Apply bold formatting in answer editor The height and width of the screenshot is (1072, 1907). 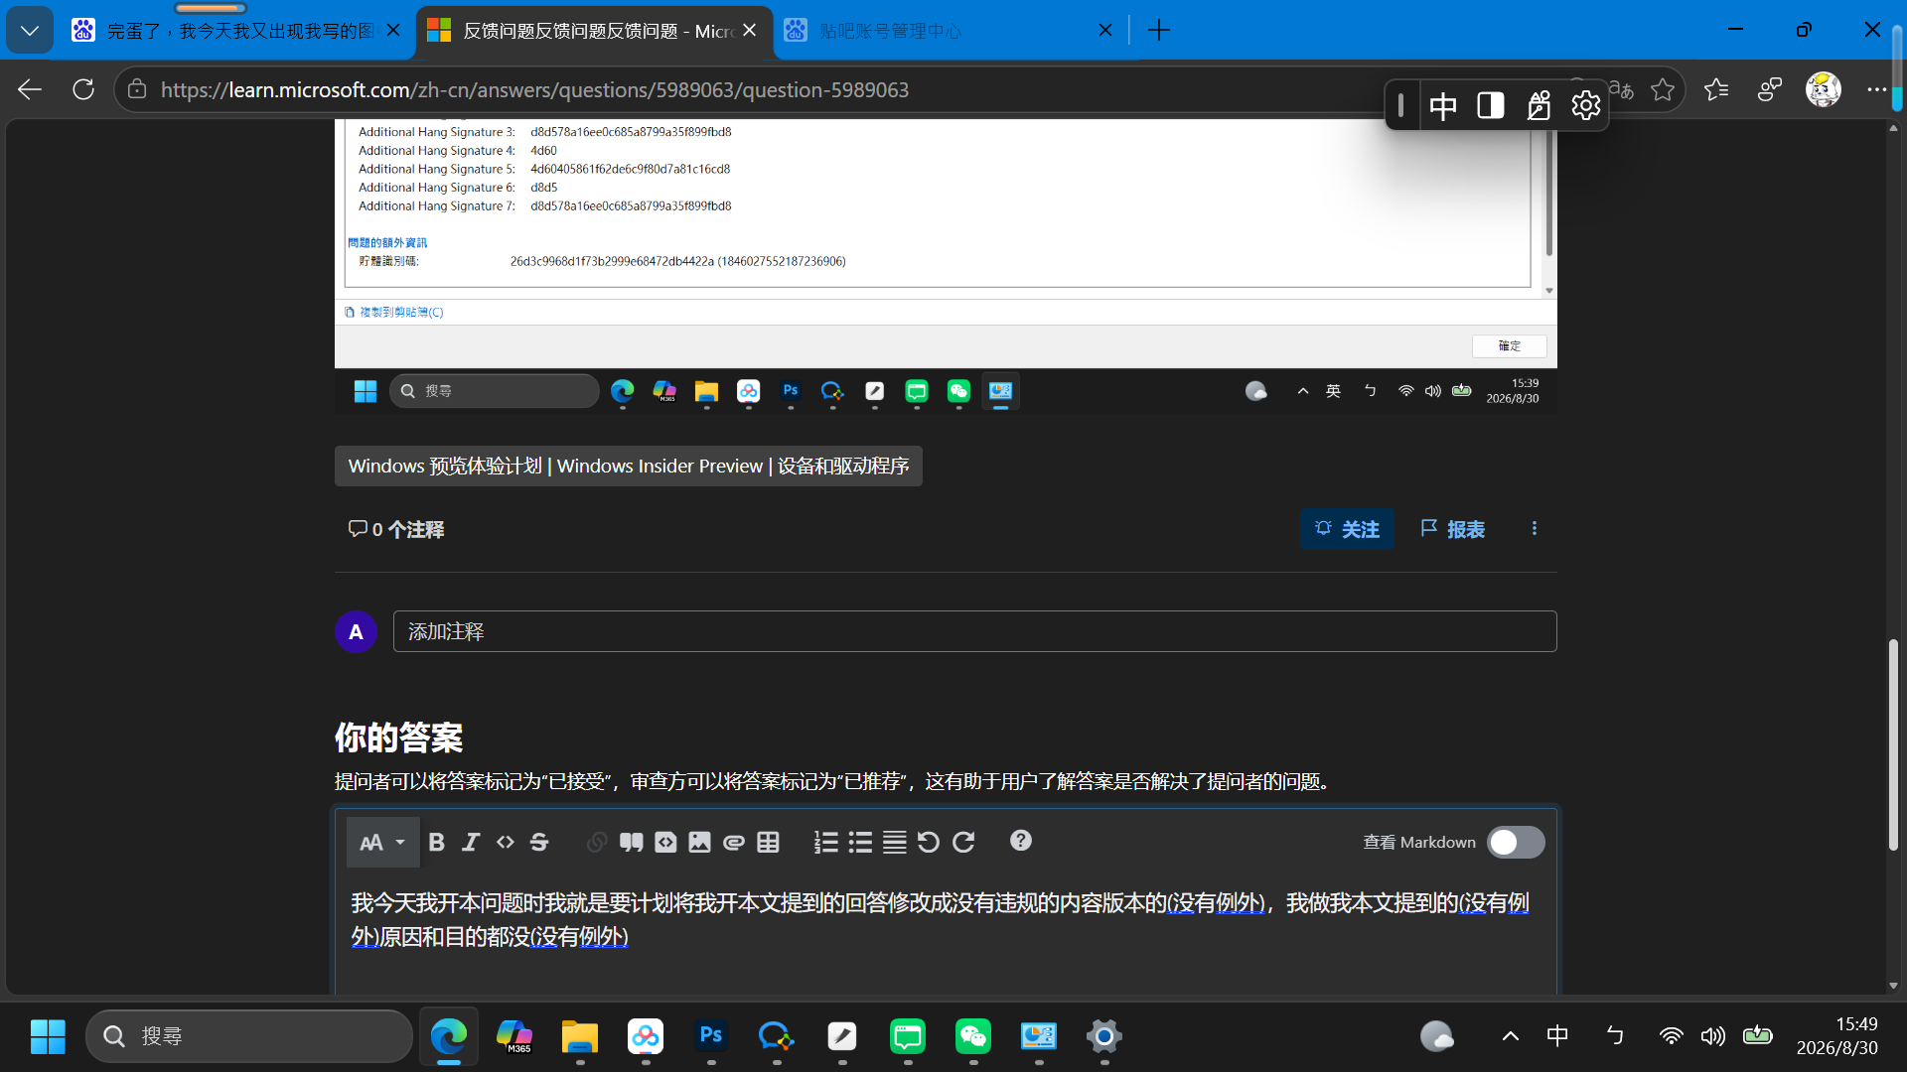tap(436, 842)
